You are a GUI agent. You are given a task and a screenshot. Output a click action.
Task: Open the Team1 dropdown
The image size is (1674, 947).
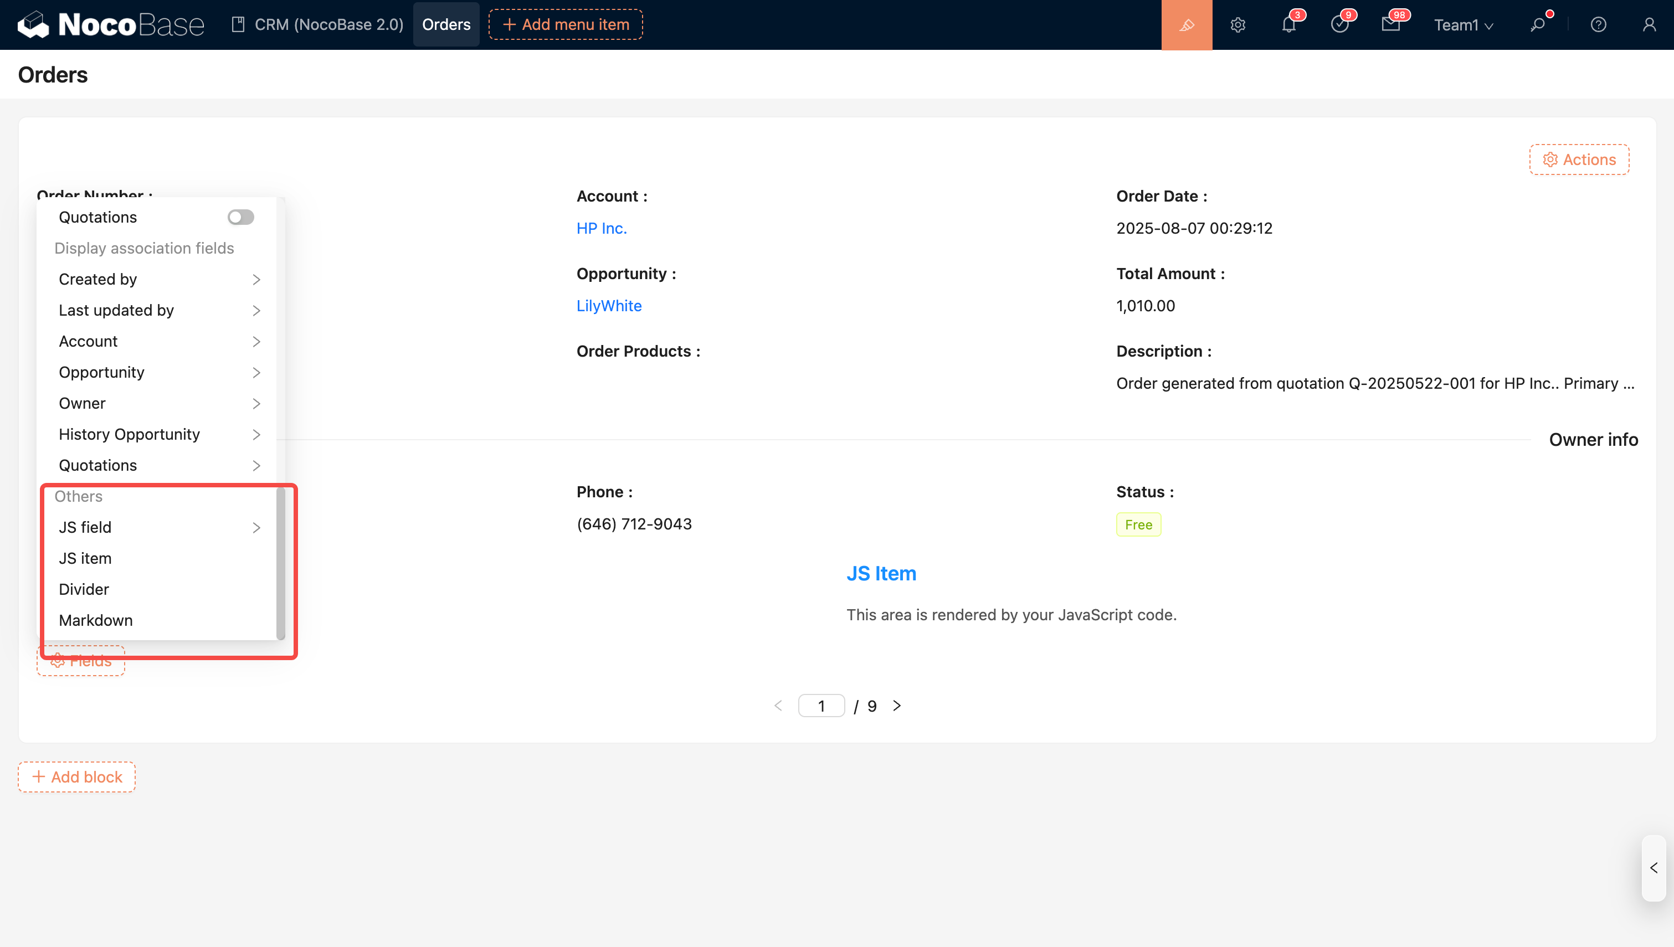click(x=1462, y=25)
